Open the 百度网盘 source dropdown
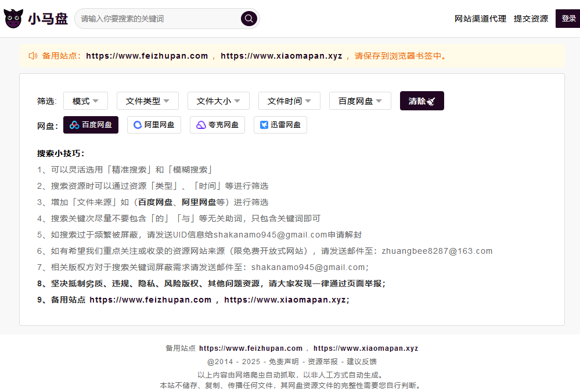Viewport: 580px width, 392px height. tap(360, 101)
